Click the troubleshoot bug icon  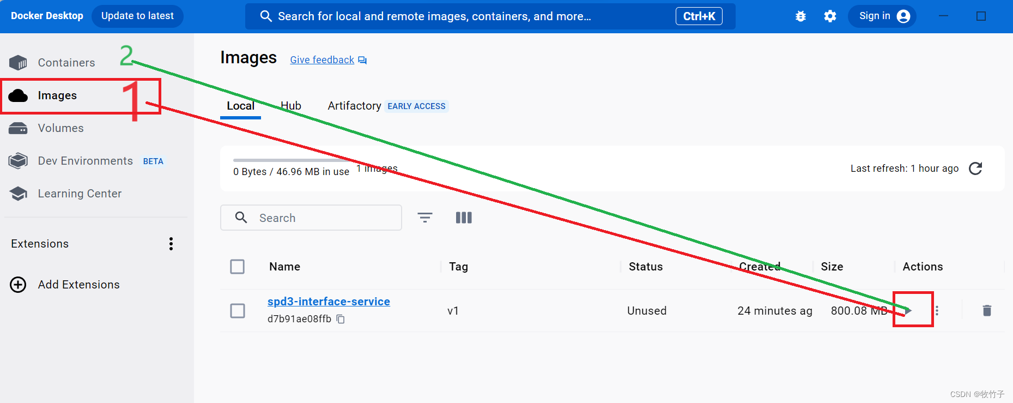pyautogui.click(x=800, y=16)
